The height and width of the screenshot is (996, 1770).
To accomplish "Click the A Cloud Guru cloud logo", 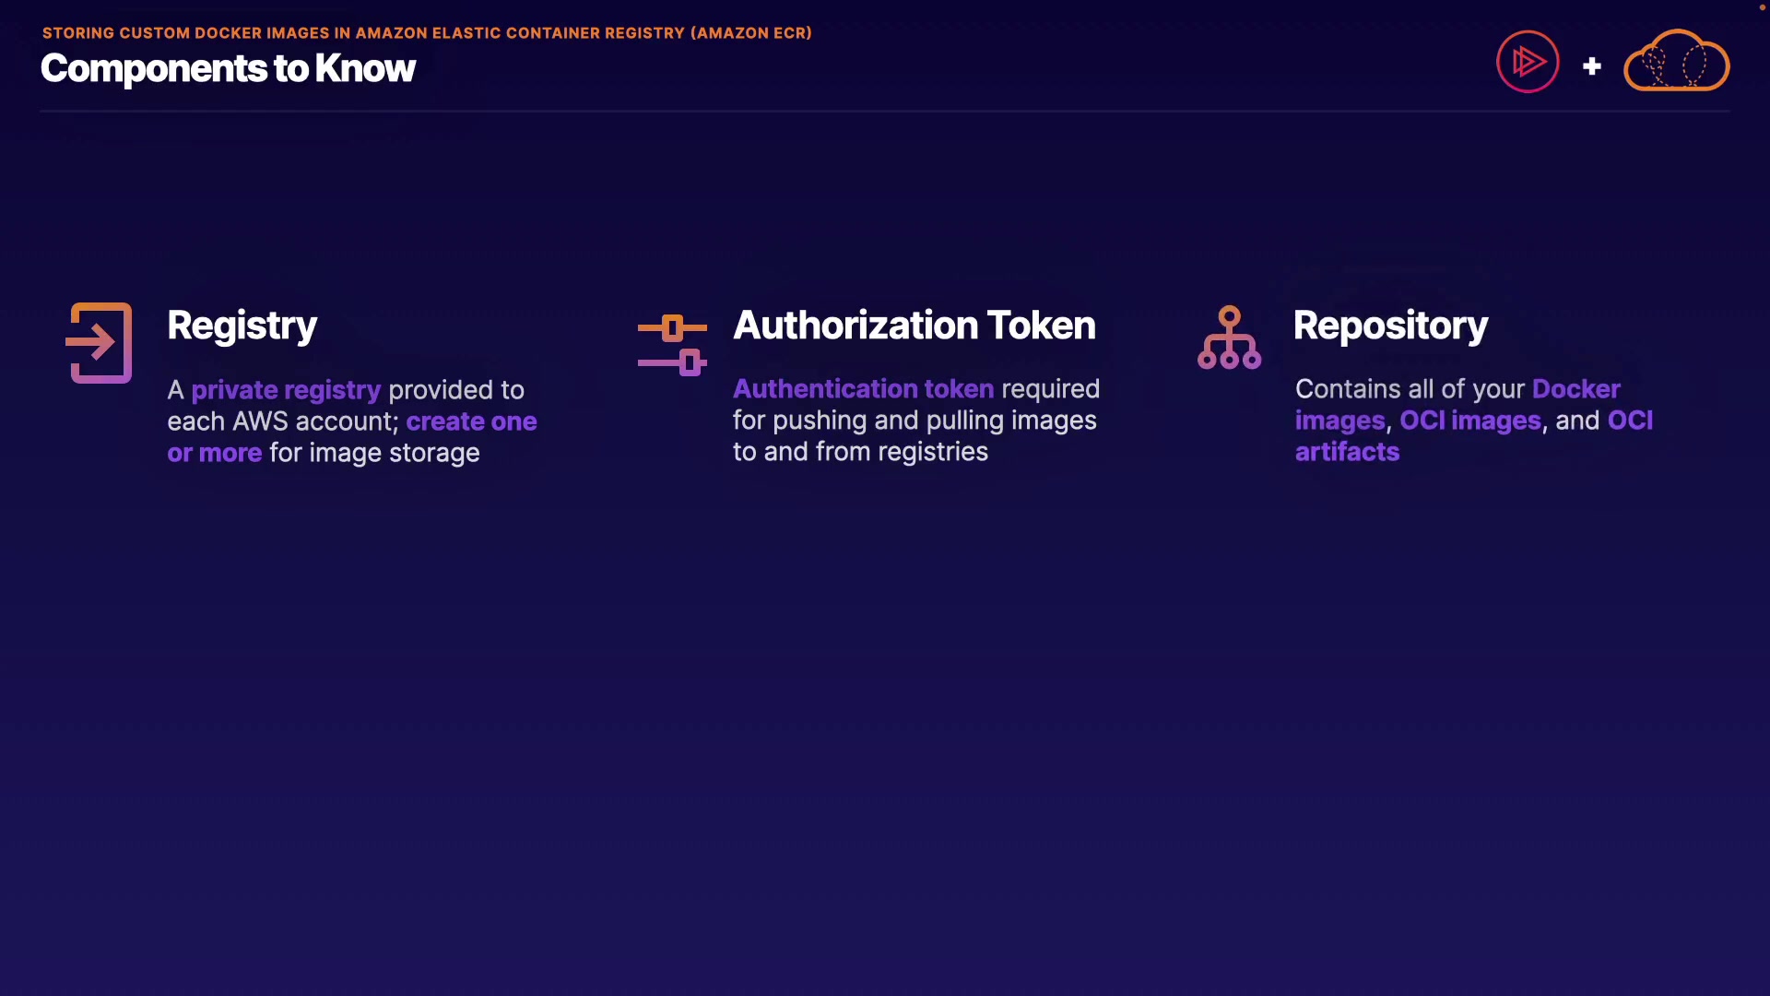I will pyautogui.click(x=1676, y=62).
